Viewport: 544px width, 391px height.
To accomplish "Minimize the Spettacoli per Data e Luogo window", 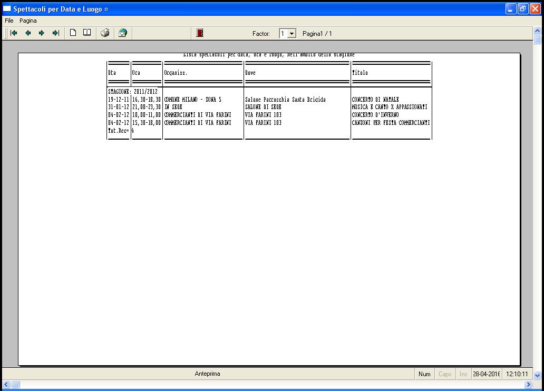I will (x=510, y=8).
